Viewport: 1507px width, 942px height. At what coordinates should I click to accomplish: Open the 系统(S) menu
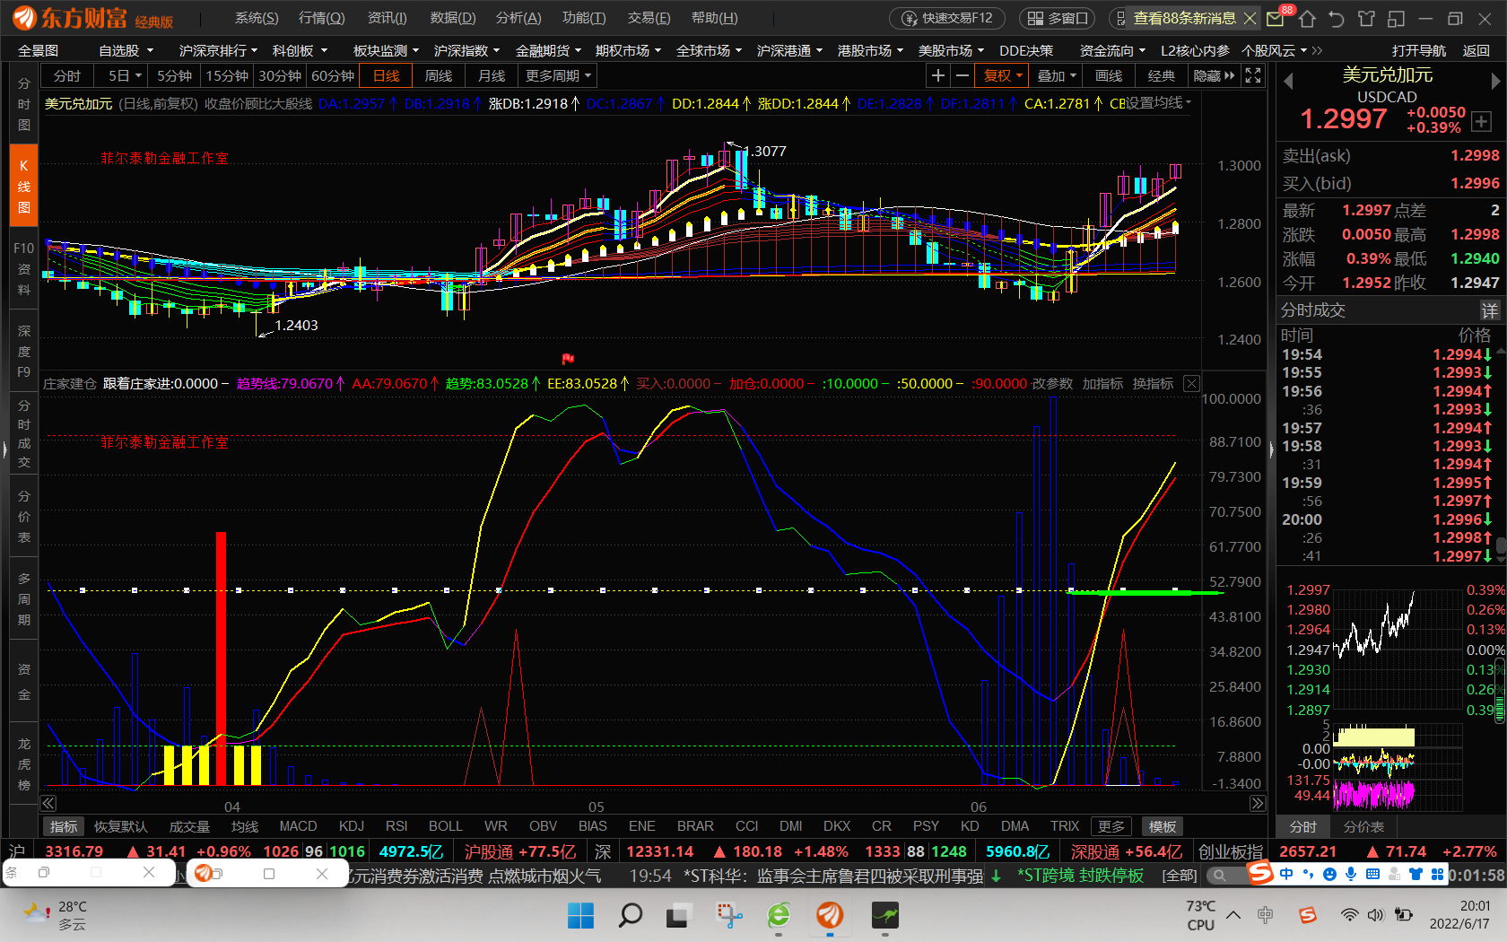[257, 18]
